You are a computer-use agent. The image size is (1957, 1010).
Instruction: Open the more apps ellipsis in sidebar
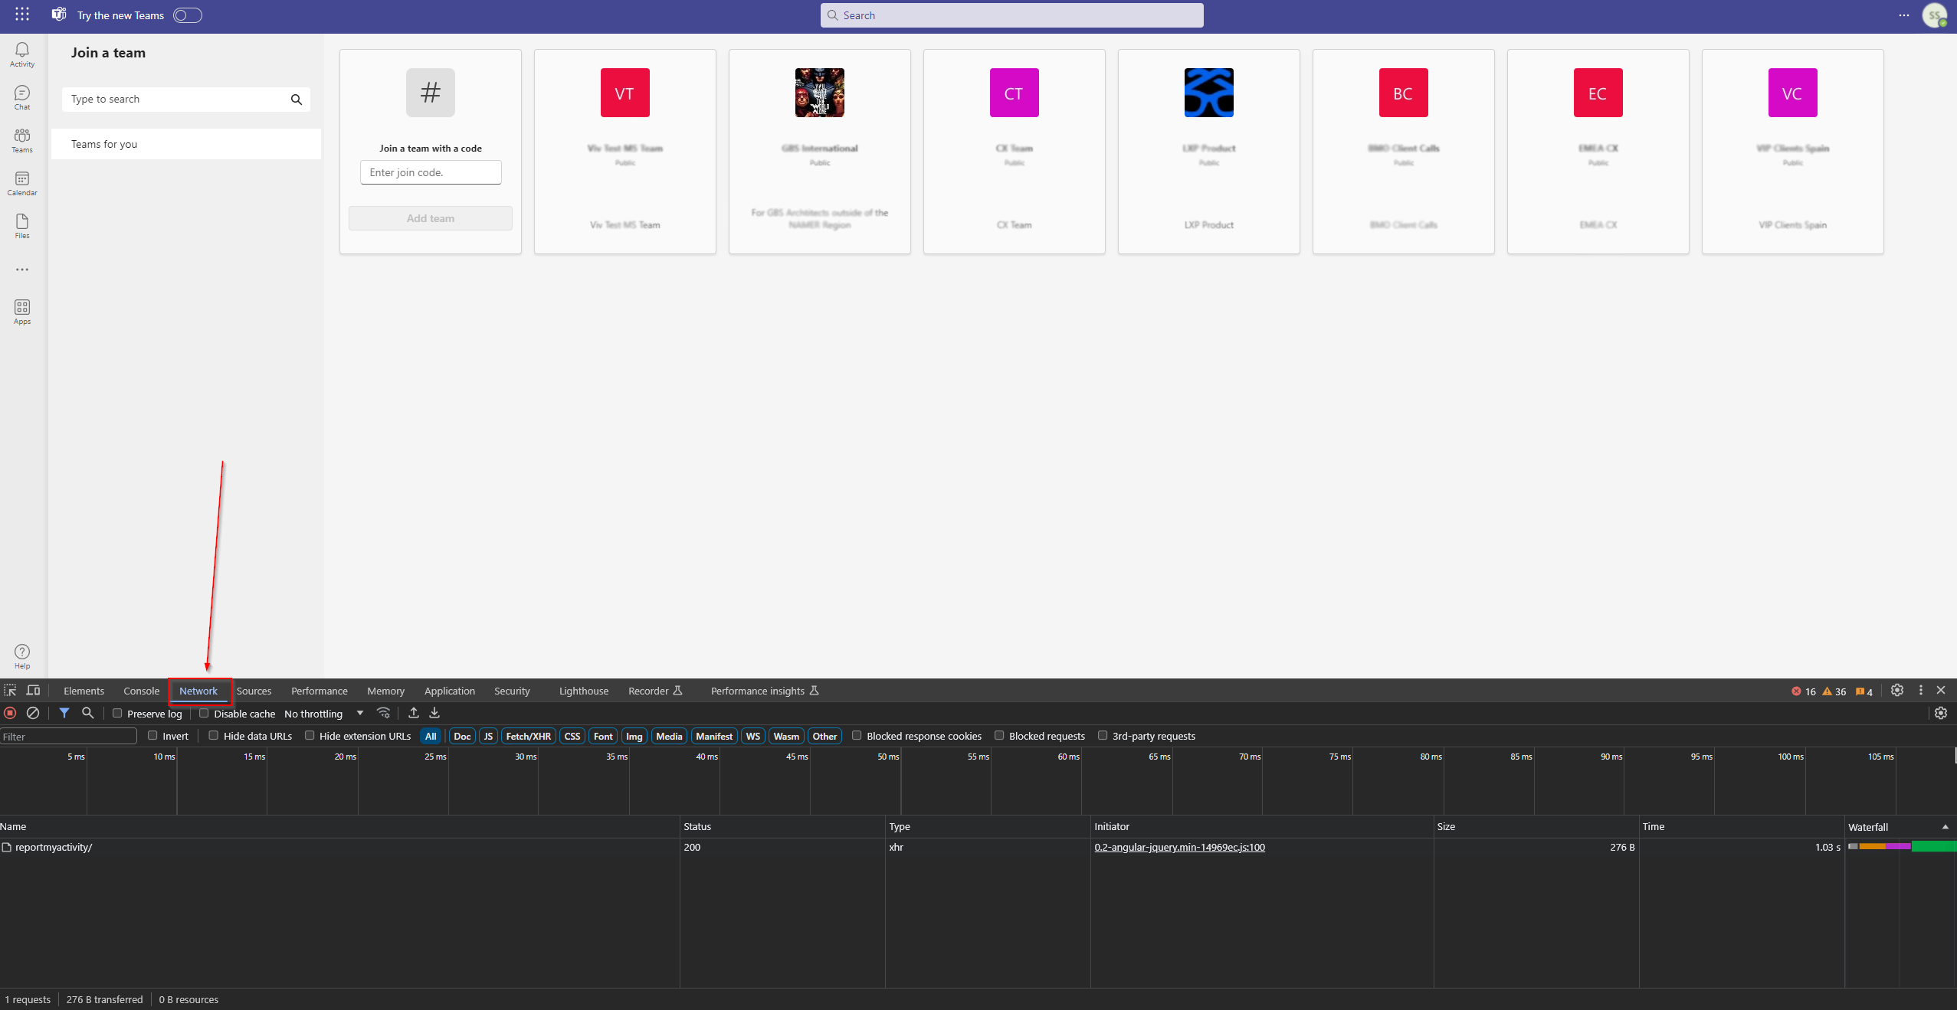point(22,270)
